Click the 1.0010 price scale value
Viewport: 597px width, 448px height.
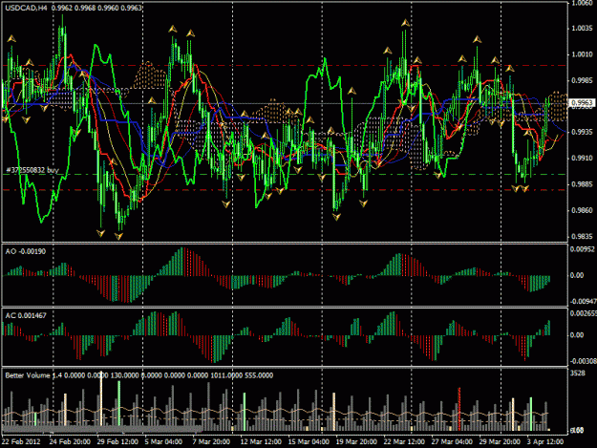(582, 54)
